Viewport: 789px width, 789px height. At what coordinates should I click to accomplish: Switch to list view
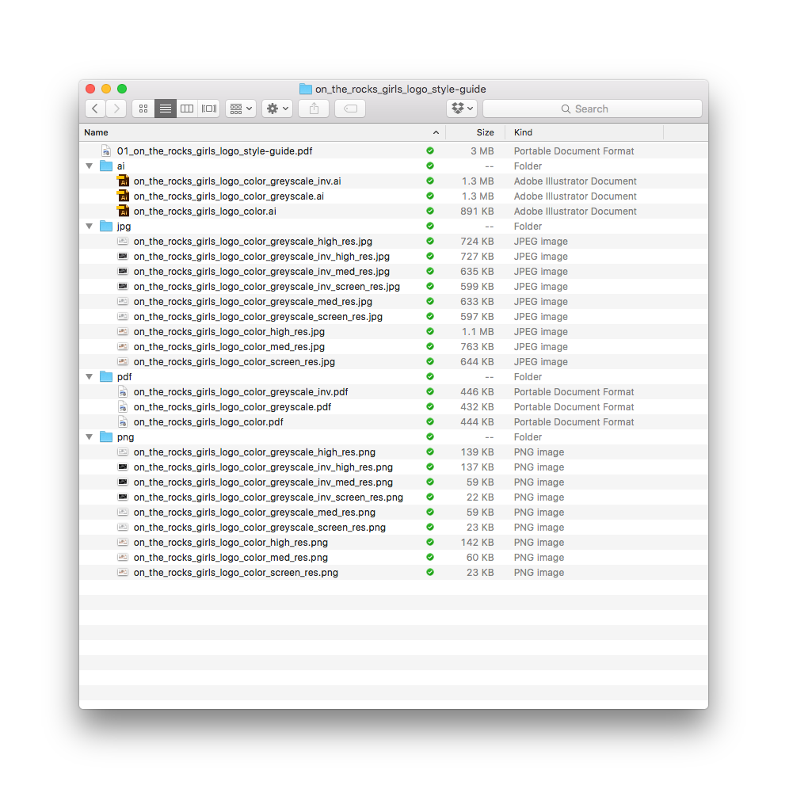(x=165, y=109)
